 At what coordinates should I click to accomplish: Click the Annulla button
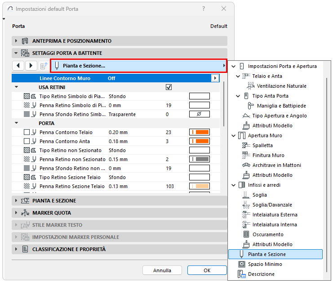coord(162,270)
